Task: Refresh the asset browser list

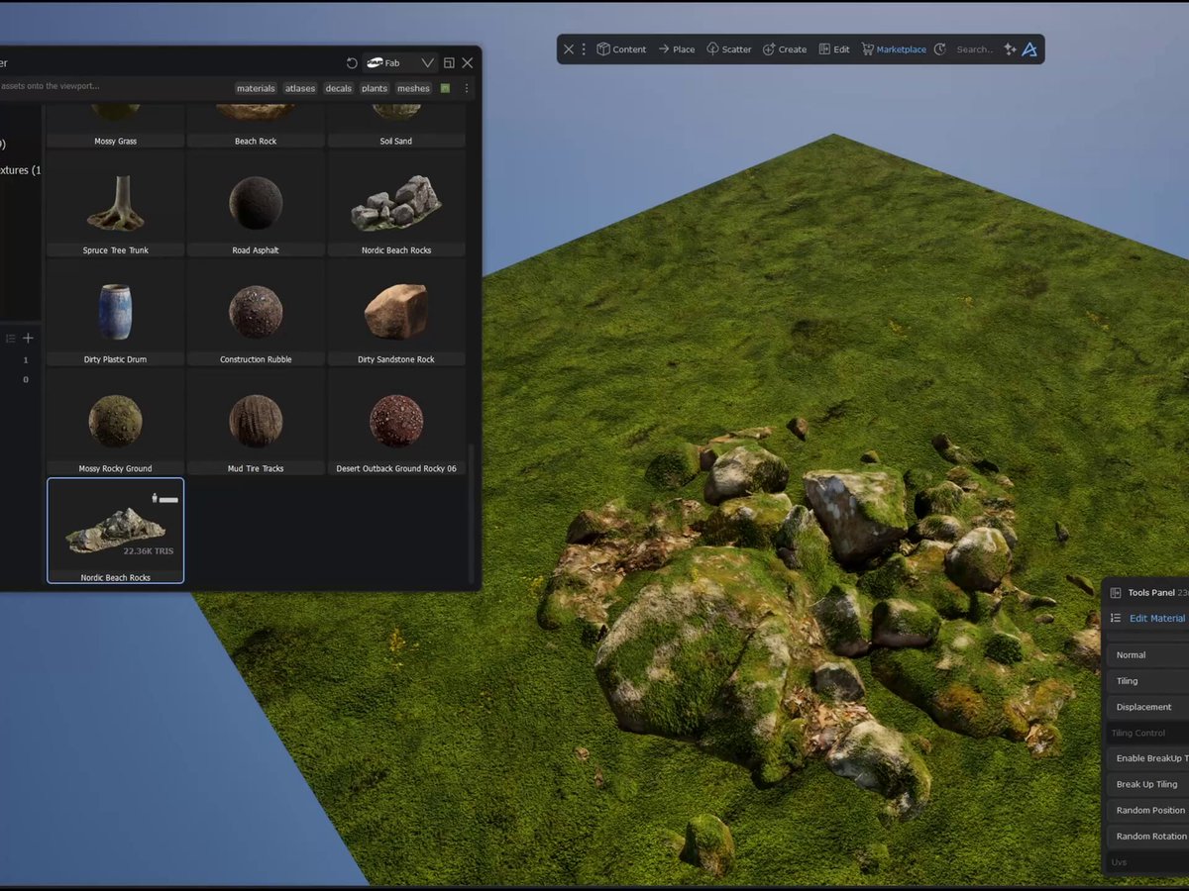Action: pos(352,63)
